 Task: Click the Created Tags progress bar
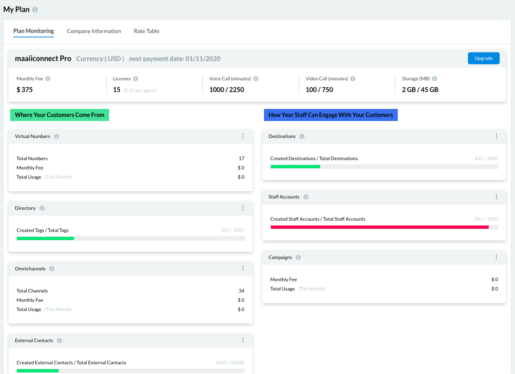tap(131, 238)
